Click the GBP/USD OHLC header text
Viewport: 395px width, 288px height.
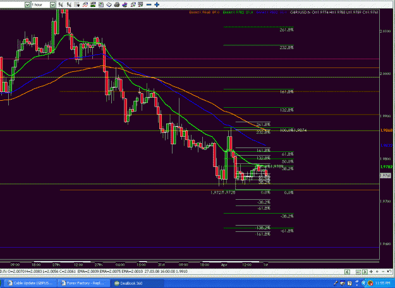point(334,12)
